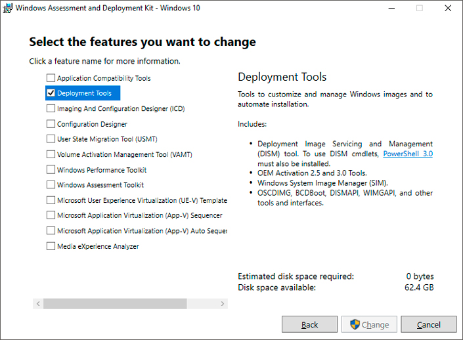Check Media eXperience Analyzer checkbox

51,246
